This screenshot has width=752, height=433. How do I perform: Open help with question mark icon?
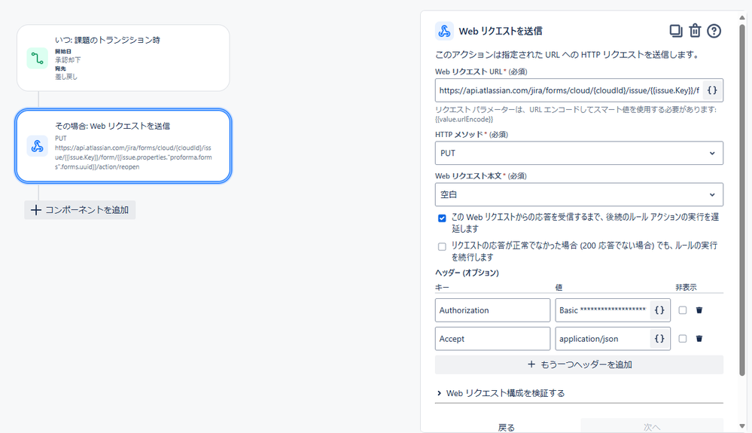pyautogui.click(x=714, y=31)
